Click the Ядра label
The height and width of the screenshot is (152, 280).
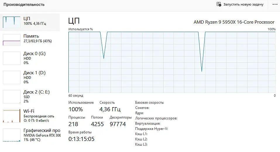click(x=139, y=113)
